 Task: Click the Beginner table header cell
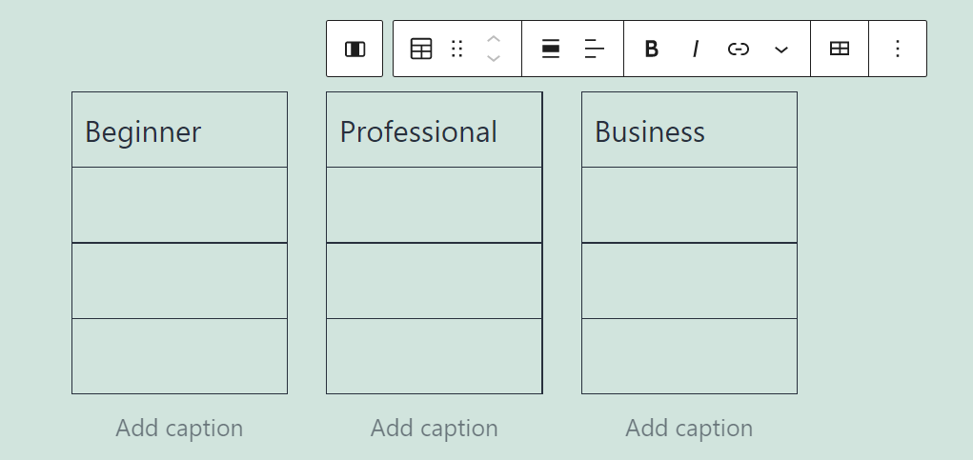pyautogui.click(x=179, y=130)
